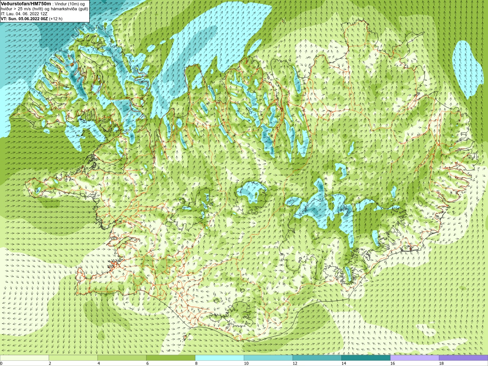Click the legend tick label "14"

click(344, 363)
